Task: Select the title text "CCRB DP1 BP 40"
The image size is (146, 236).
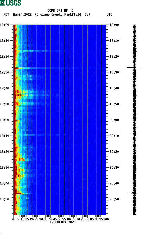Action: (x=60, y=11)
